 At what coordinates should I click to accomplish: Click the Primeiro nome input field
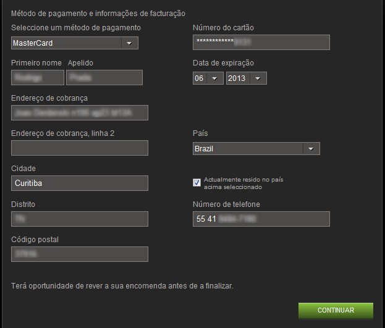pyautogui.click(x=38, y=78)
